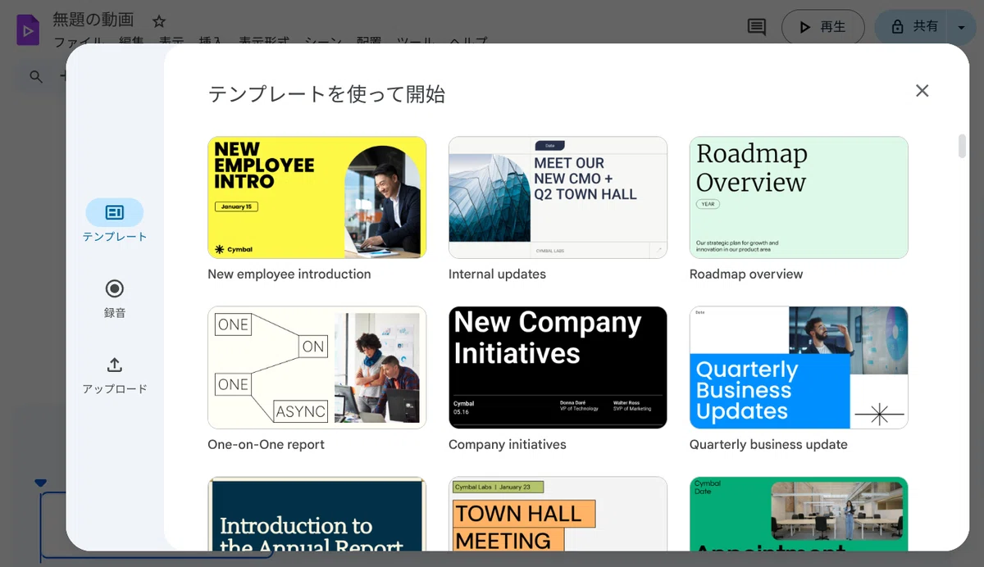
Task: Open the comments history icon
Action: pos(757,27)
